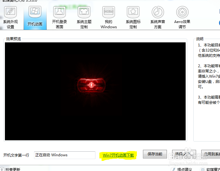220x171 pixels.
Task: Open 系统图标定制 star icon
Action: pos(133,17)
